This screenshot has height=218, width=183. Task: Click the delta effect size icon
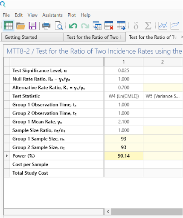(x=136, y=26)
